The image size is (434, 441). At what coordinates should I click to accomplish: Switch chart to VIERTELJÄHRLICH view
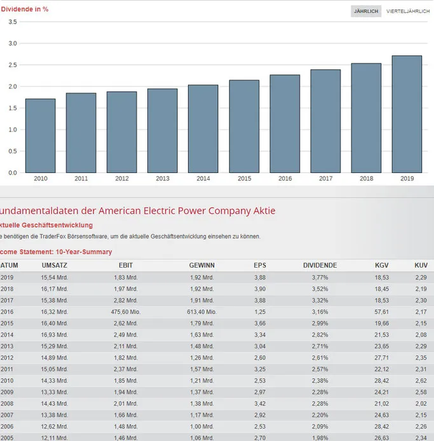[x=408, y=11]
